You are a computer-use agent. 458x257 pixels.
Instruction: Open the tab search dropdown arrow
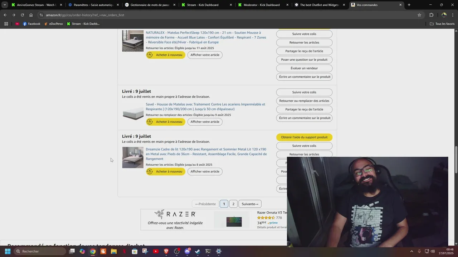tap(5, 5)
